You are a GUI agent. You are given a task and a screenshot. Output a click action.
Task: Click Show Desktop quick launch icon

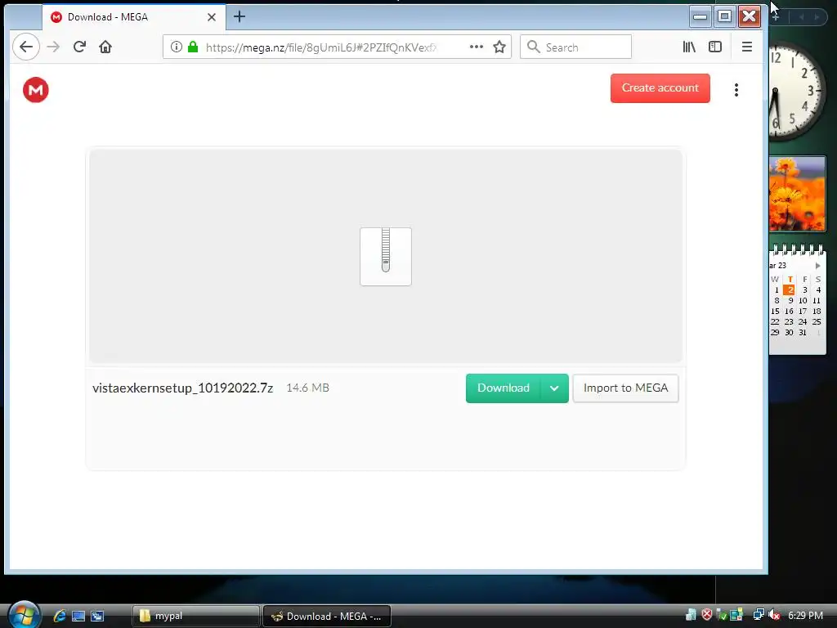click(x=78, y=616)
